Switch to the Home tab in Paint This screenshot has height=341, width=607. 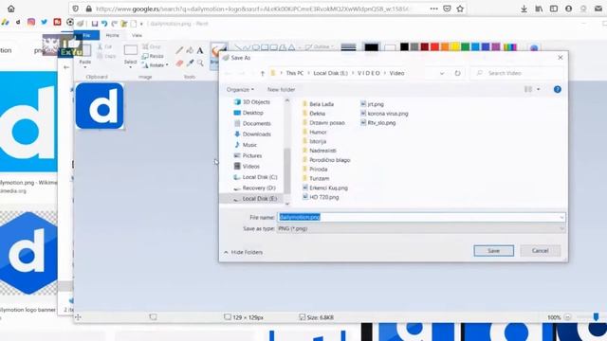[x=113, y=35]
